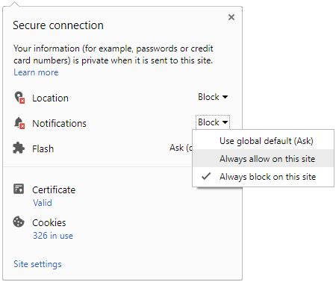
Task: Click the Location dropdown arrow
Action: 225,97
